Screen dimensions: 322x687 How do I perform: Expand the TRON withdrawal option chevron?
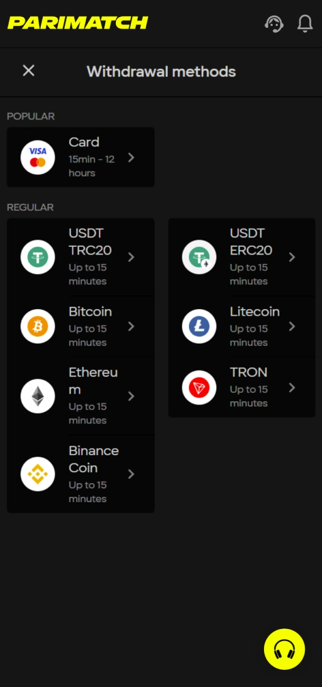point(292,388)
